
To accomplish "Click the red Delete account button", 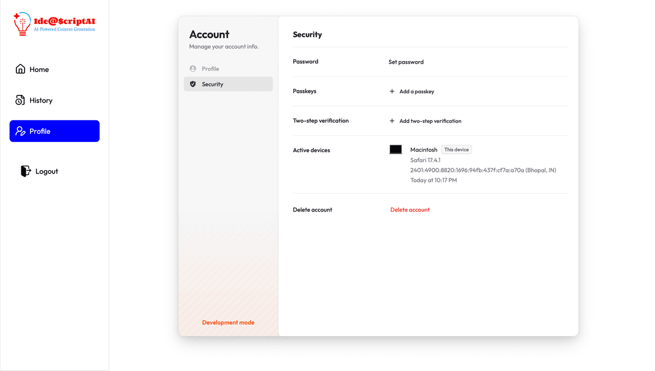I will [x=410, y=210].
